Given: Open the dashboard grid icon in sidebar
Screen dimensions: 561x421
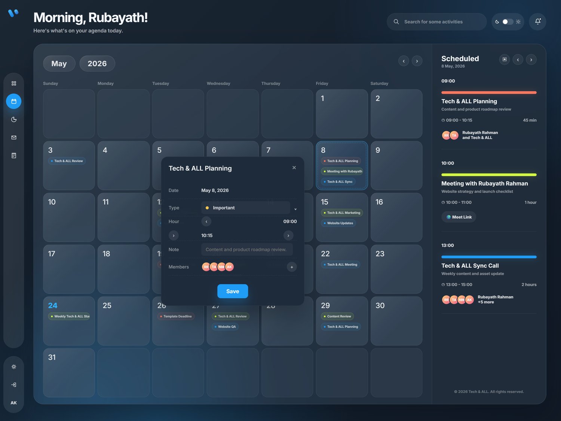Looking at the screenshot, I should tap(14, 83).
